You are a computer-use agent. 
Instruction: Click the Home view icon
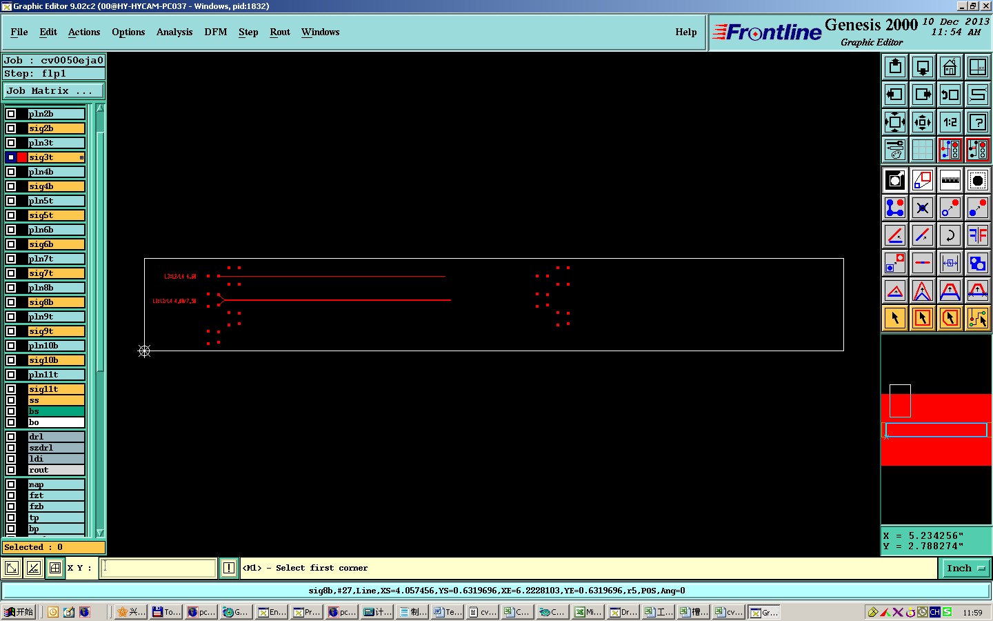coord(950,67)
